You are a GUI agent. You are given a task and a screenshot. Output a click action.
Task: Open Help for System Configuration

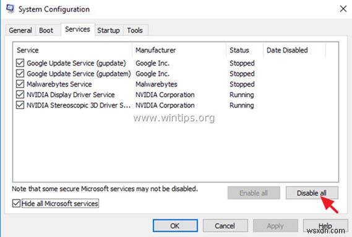[325, 226]
